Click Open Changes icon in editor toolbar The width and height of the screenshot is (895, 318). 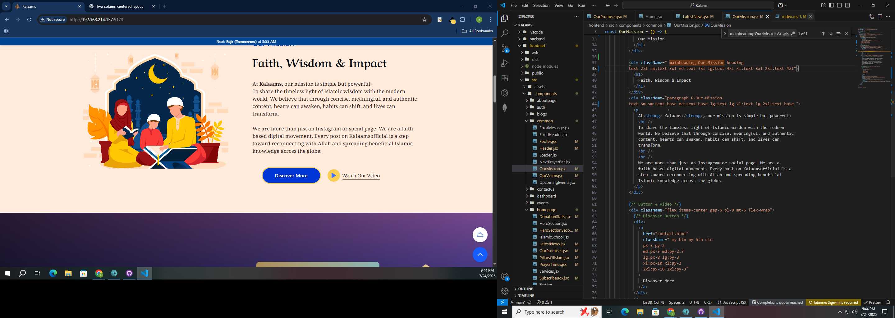pyautogui.click(x=871, y=16)
